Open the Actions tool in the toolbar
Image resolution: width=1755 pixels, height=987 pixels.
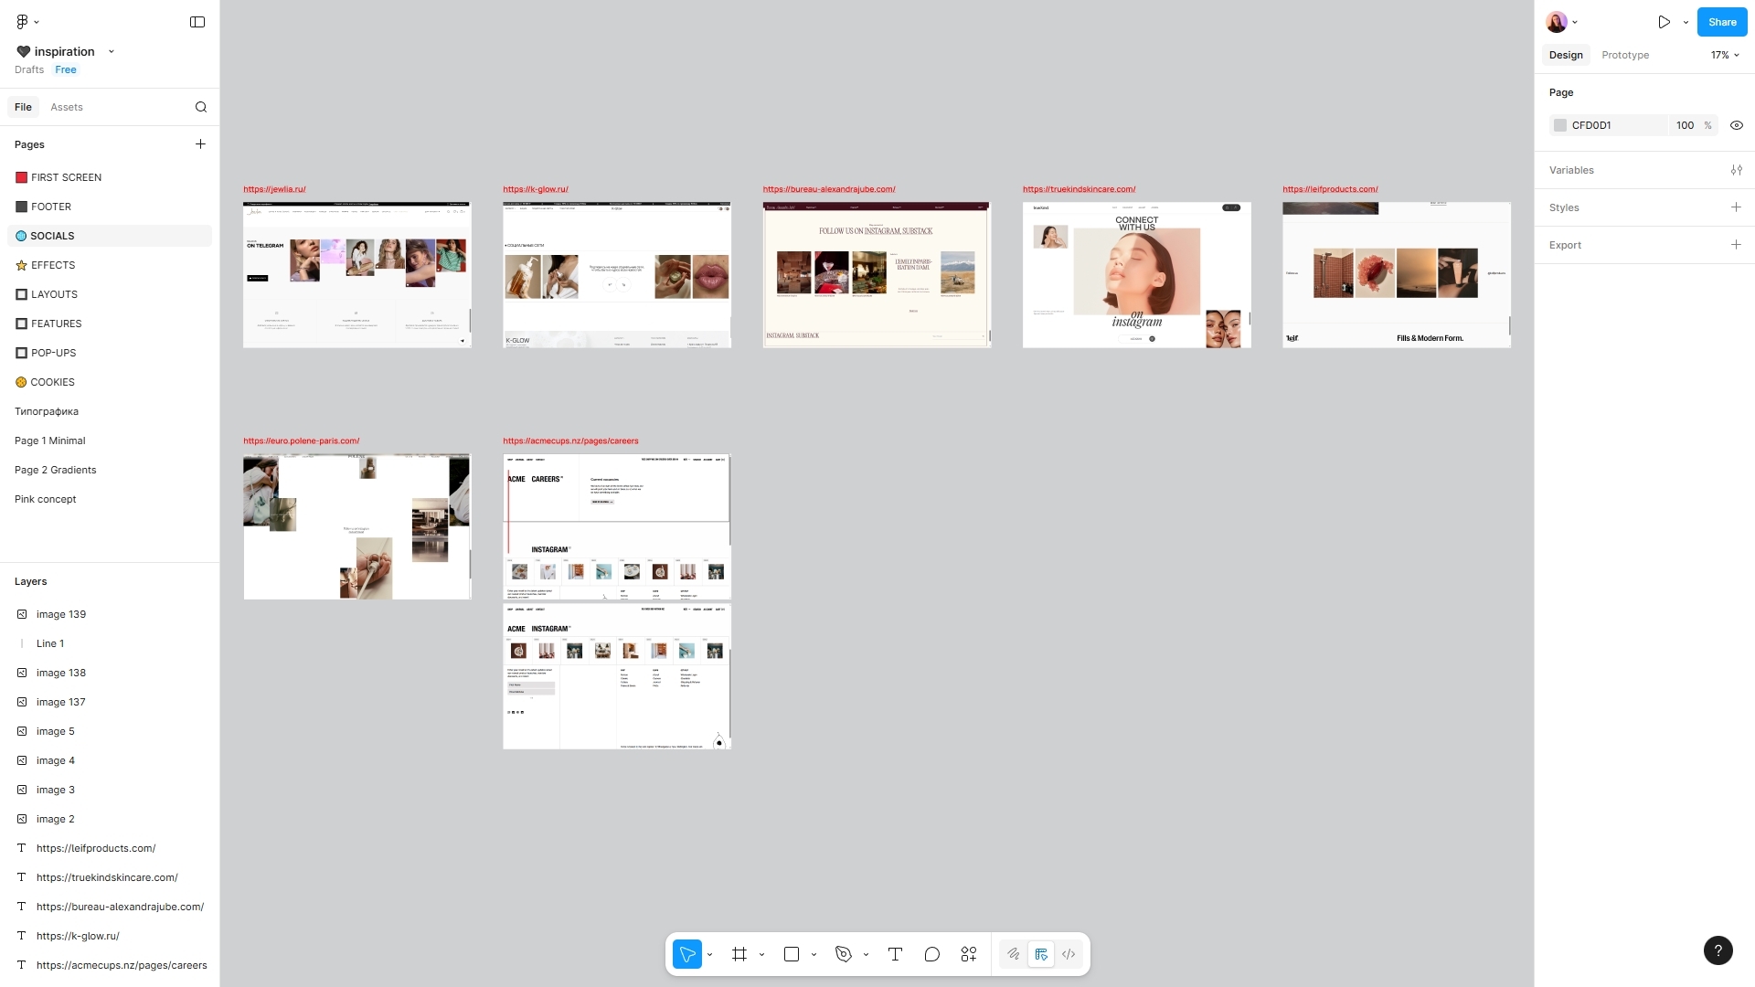coord(969,954)
